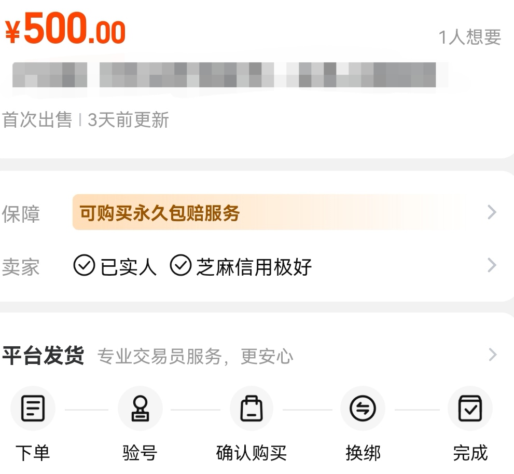The width and height of the screenshot is (514, 474).
Task: Tap the blurred item title text
Action: 223,75
